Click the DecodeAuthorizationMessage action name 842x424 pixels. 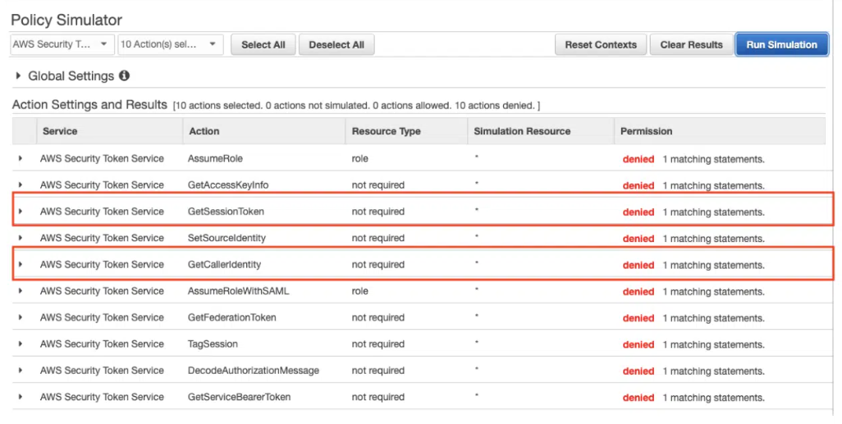coord(253,371)
